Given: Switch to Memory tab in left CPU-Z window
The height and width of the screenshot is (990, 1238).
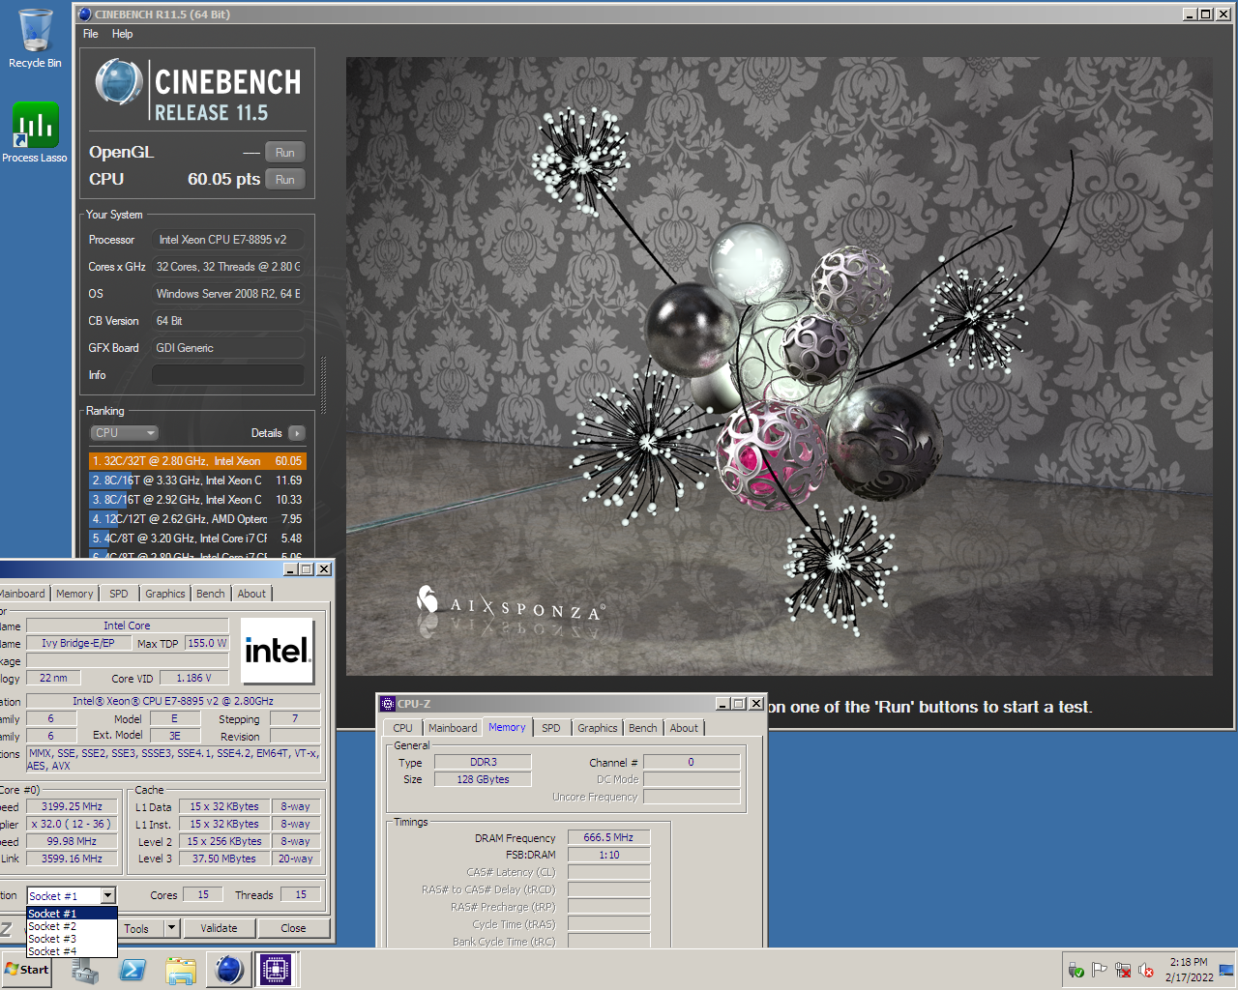Looking at the screenshot, I should click(x=74, y=594).
